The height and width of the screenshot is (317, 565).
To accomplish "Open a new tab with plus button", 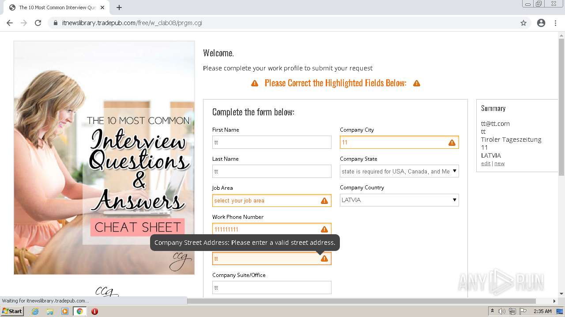I will point(119,7).
